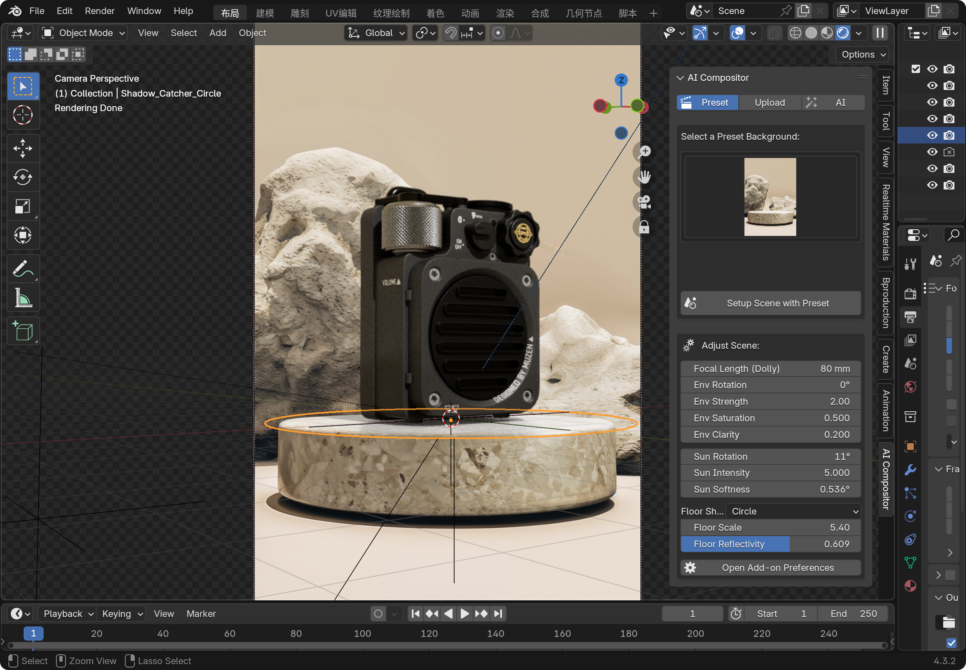Toggle render camera icon on highlighted outliner row
The height and width of the screenshot is (670, 966).
[949, 135]
